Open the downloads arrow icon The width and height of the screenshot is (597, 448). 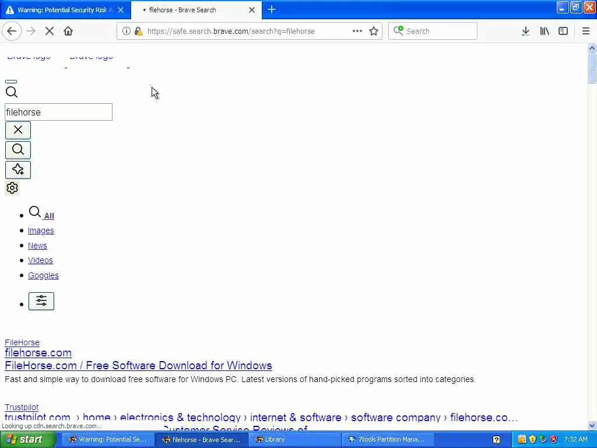[x=525, y=32]
